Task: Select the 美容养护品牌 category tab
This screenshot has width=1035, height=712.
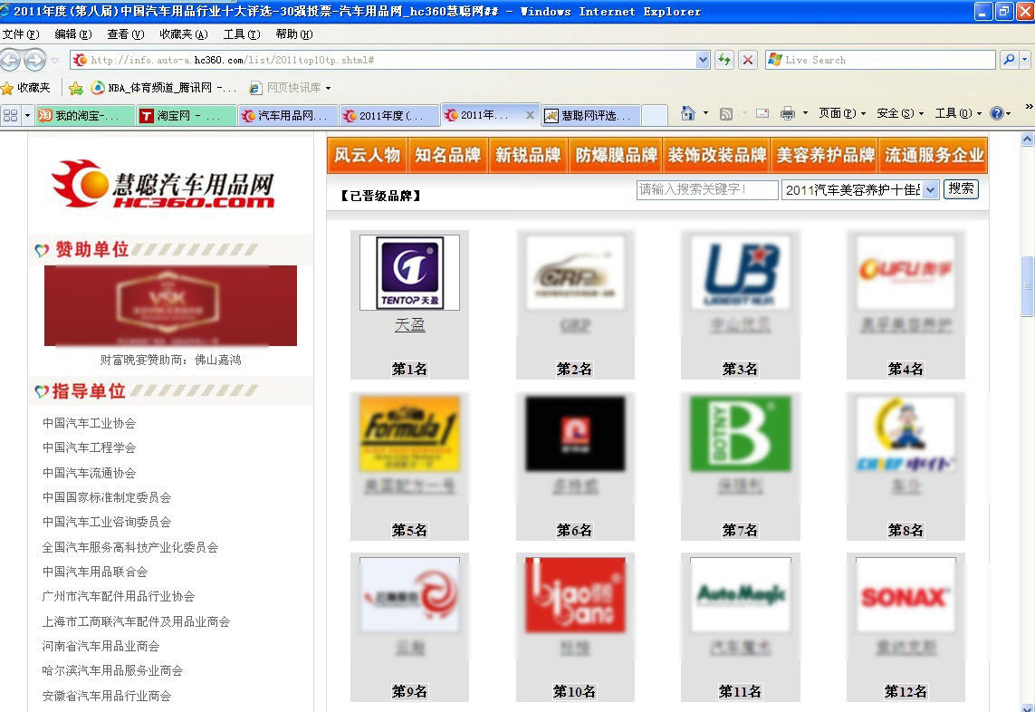Action: click(825, 155)
